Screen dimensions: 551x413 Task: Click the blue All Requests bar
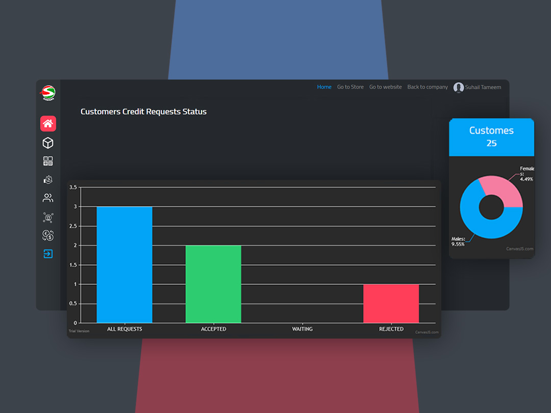[x=124, y=264]
